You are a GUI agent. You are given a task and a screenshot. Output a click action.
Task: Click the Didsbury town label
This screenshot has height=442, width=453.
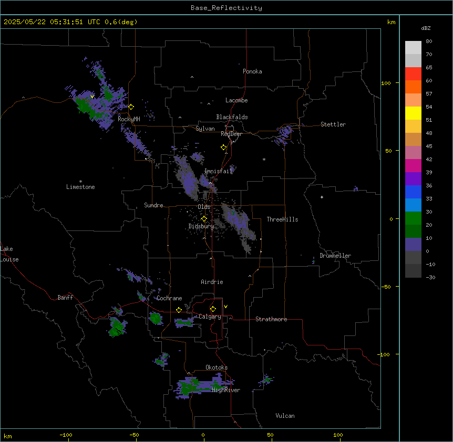click(201, 226)
